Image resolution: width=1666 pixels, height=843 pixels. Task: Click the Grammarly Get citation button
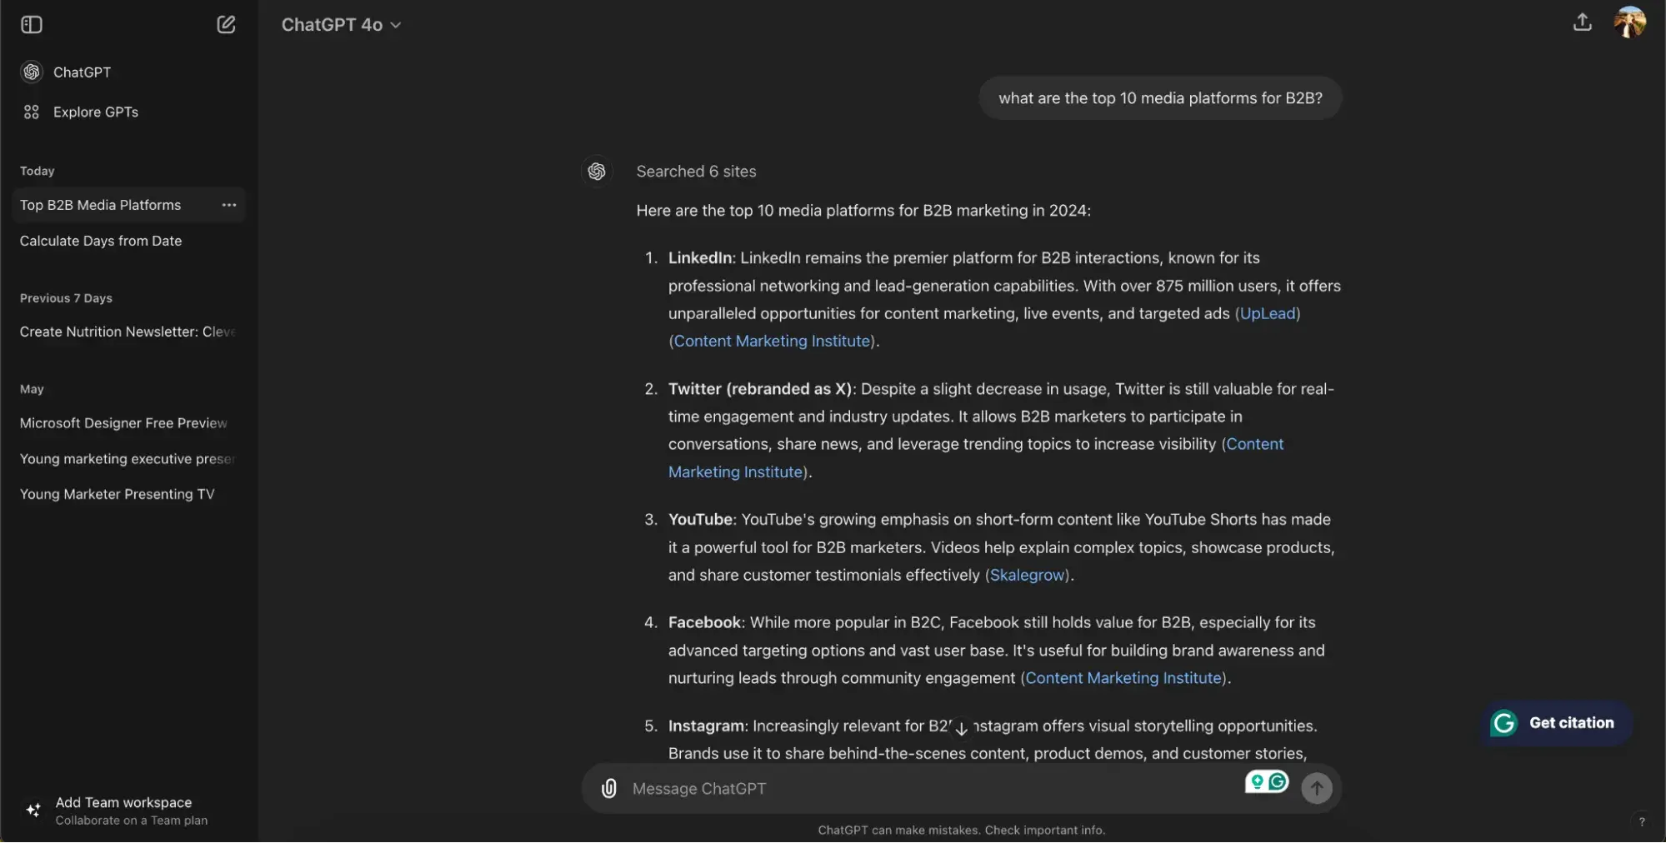[x=1555, y=723]
